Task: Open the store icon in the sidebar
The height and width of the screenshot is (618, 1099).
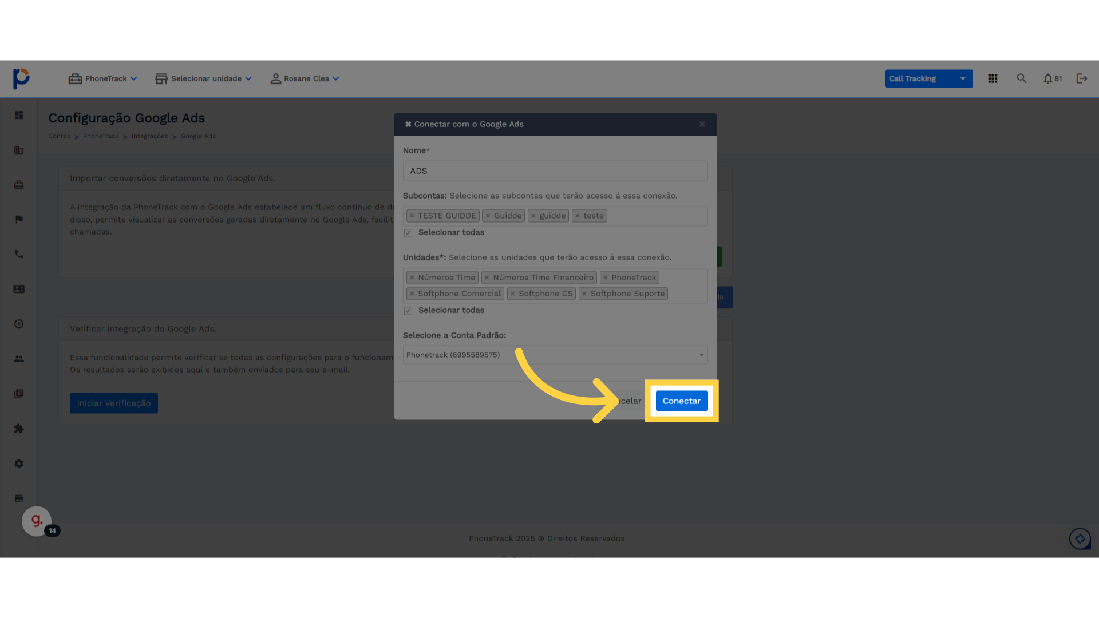Action: point(19,498)
